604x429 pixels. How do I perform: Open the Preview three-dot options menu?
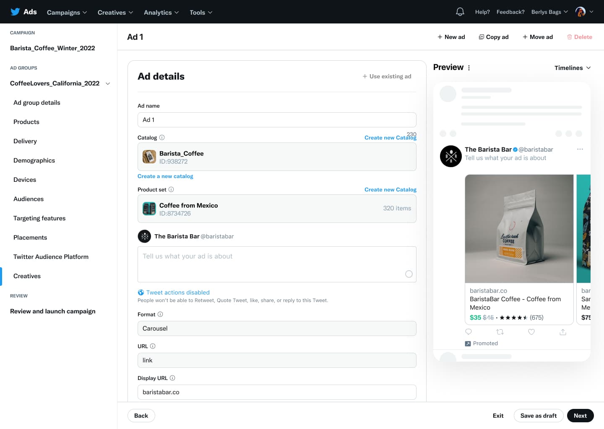click(x=469, y=67)
